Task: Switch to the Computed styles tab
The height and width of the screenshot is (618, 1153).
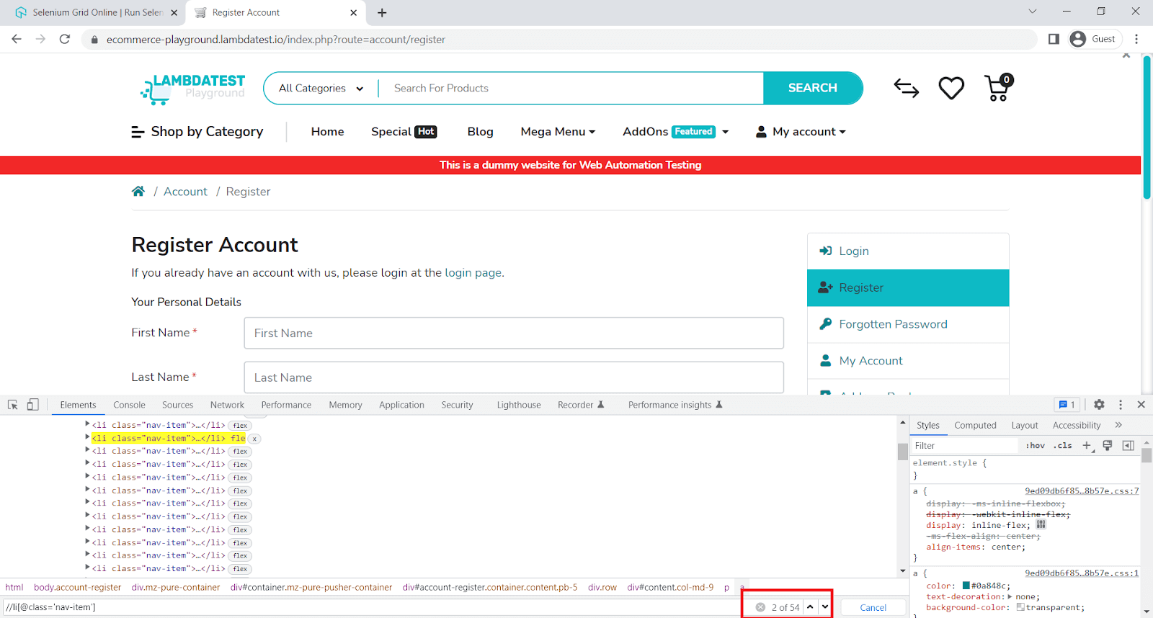Action: 975,425
